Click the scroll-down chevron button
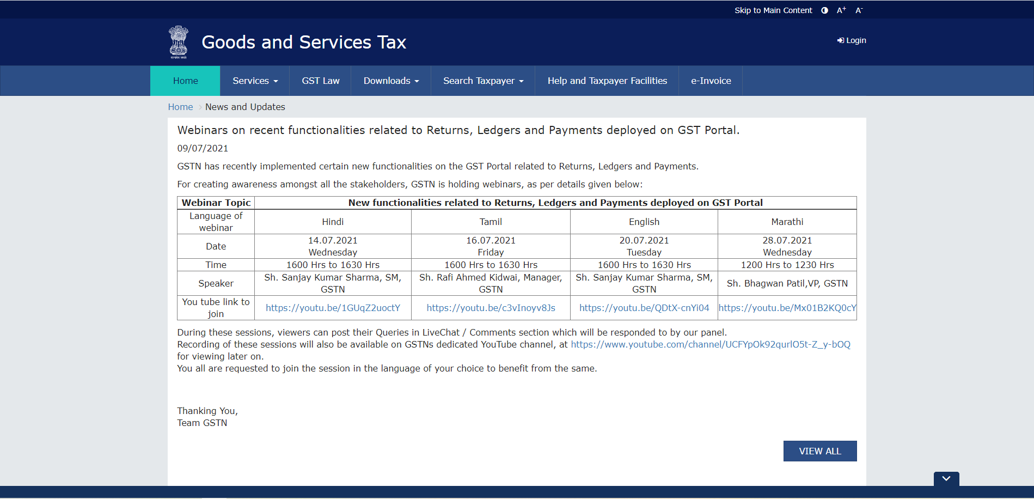The width and height of the screenshot is (1034, 499). coord(946,479)
